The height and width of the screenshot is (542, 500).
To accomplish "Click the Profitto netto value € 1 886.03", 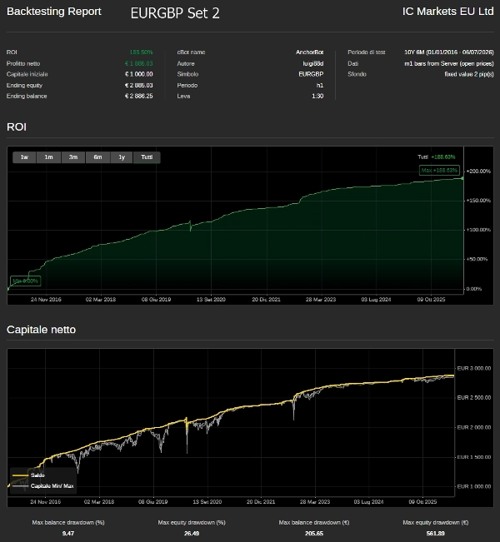I will pos(139,63).
